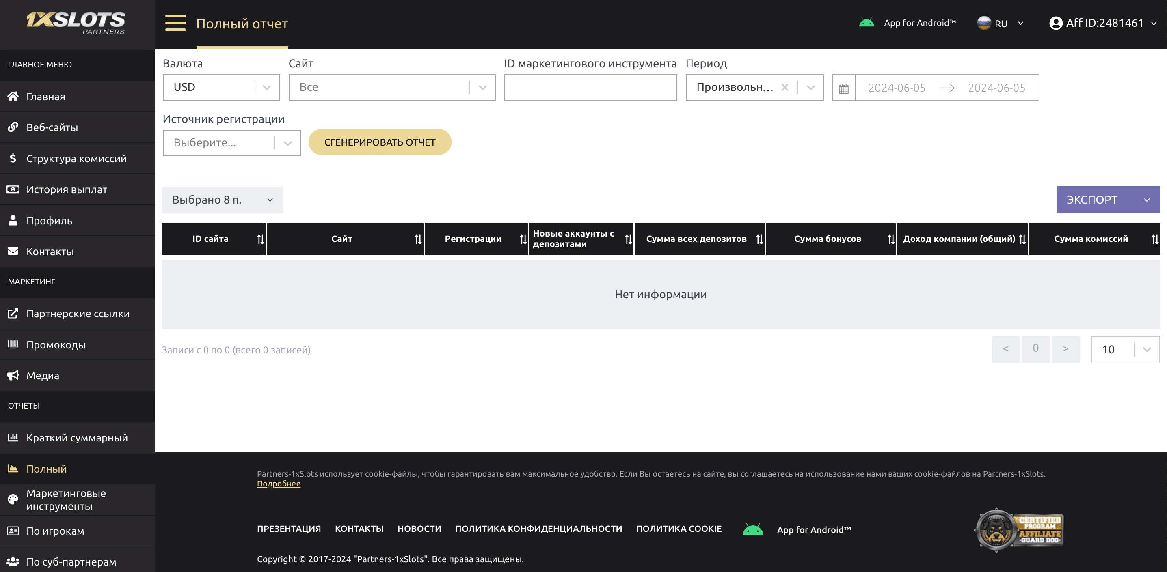Click the hamburger menu icon

click(x=175, y=23)
